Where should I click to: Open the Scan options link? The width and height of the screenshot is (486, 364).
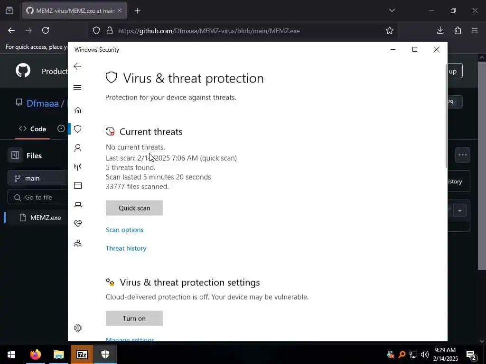[x=125, y=230]
